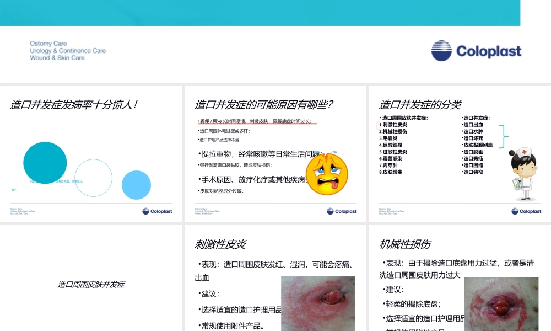
Task: Click the slide title 刺激性皮炎
Action: pyautogui.click(x=221, y=244)
